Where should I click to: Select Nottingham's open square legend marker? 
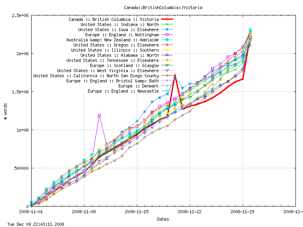[167, 35]
